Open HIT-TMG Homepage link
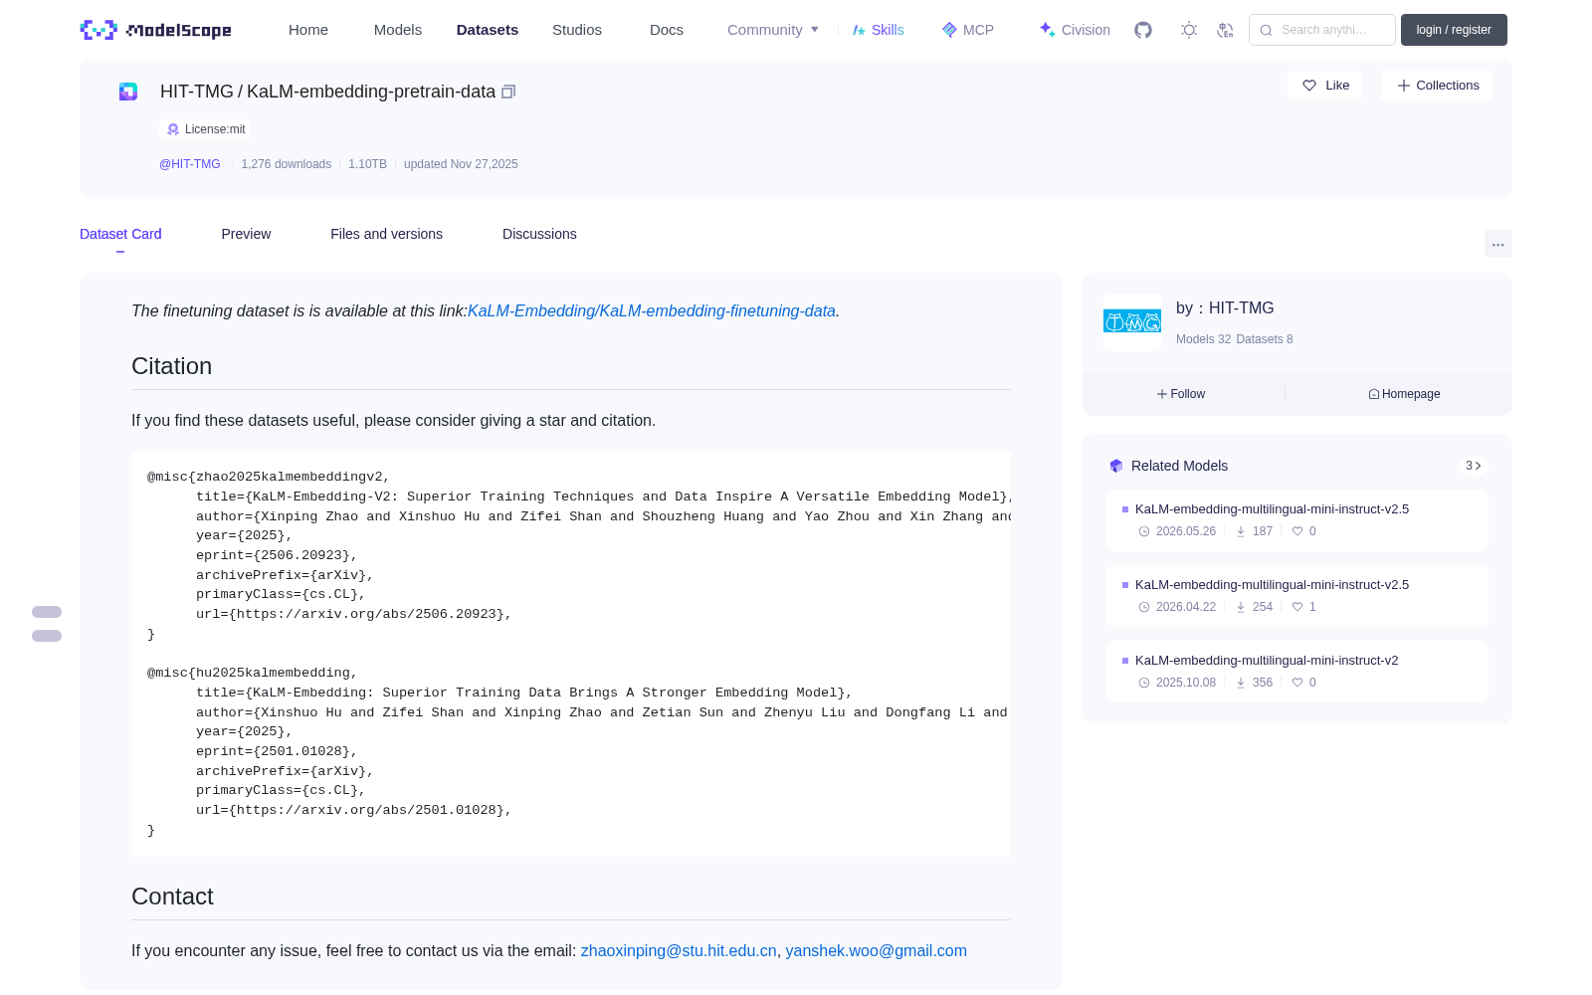This screenshot has height=995, width=1592. pos(1404,394)
